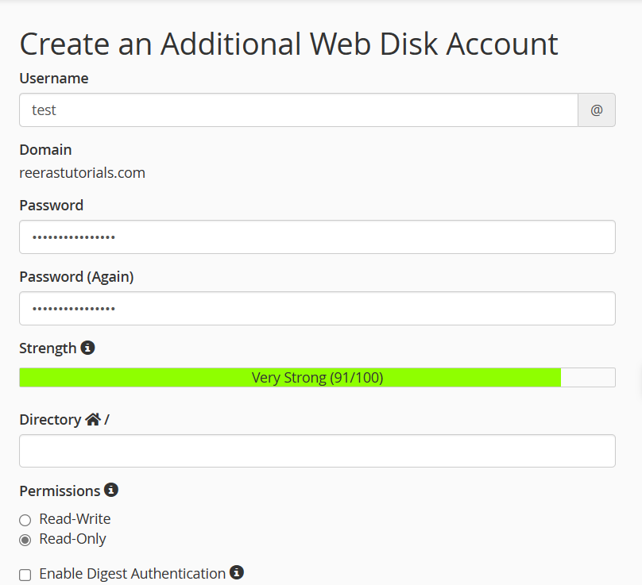
Task: Click the Strength label text
Action: 48,348
